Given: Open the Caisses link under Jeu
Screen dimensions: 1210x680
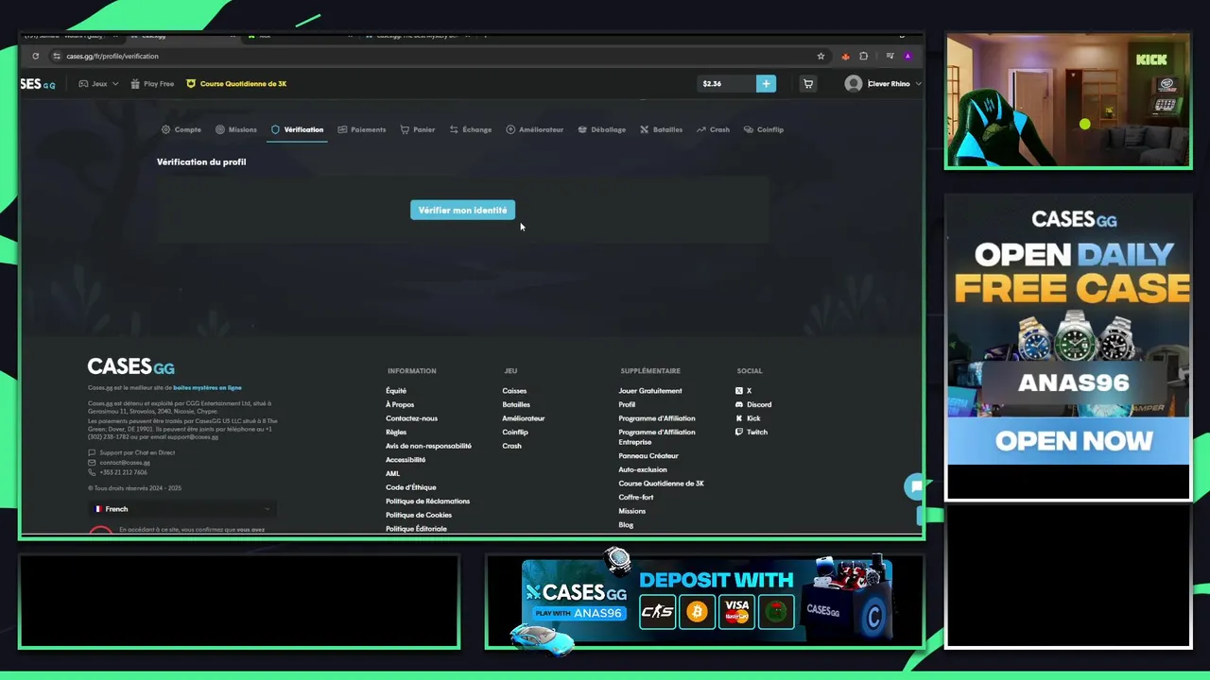Looking at the screenshot, I should coord(514,391).
